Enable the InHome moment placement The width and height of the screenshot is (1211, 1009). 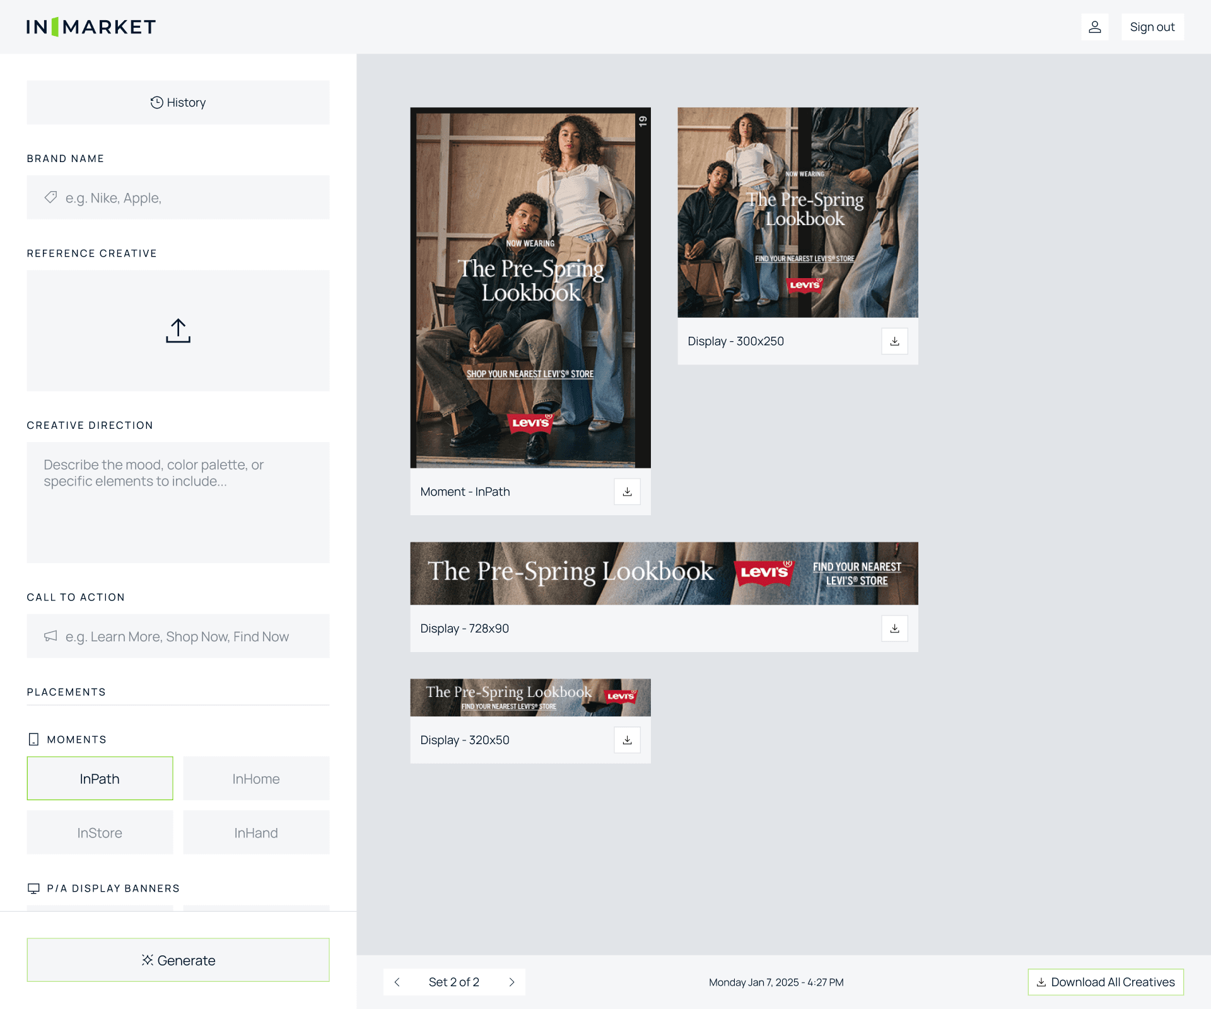tap(256, 779)
